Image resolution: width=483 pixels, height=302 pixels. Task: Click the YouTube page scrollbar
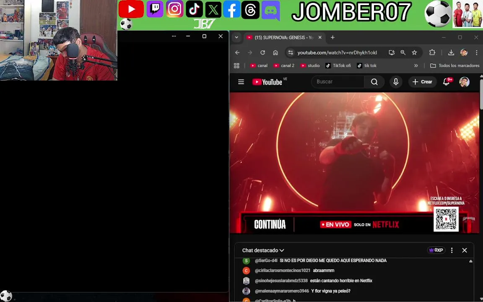(481, 94)
